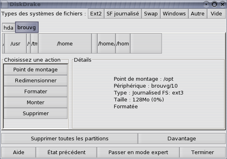Click the 'Formatée' status text
The height and width of the screenshot is (159, 227).
(126, 107)
